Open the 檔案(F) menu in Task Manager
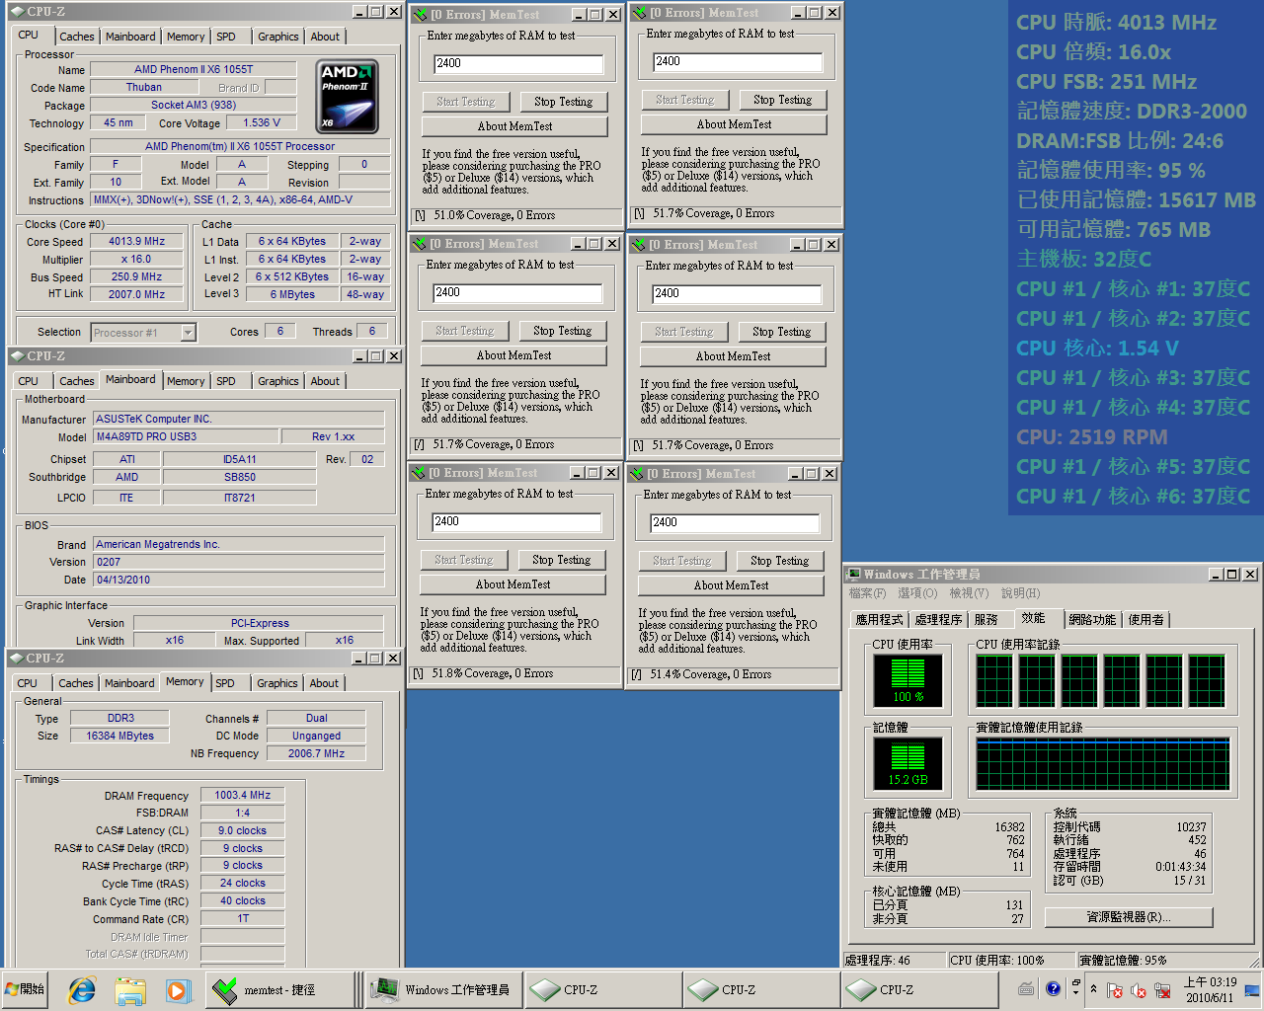 pos(867,593)
